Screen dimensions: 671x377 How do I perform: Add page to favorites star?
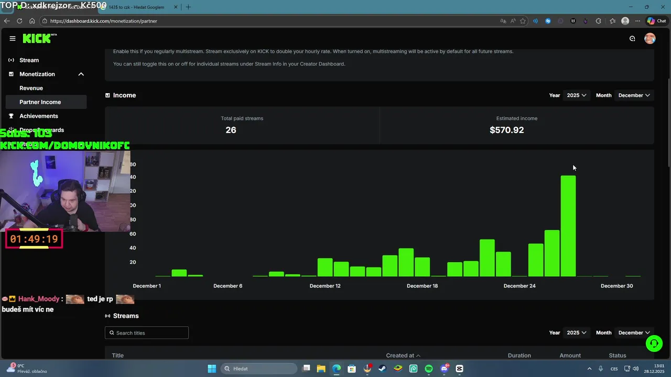[x=523, y=21]
